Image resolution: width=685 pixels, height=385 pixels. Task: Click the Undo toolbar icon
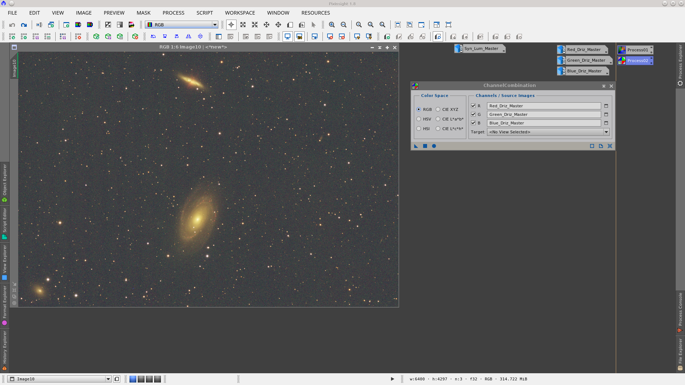[12, 25]
